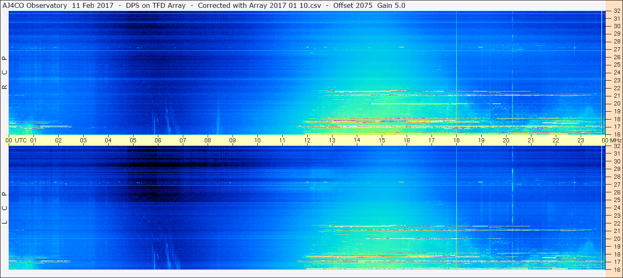Image resolution: width=623 pixels, height=278 pixels.
Task: Click the ending "00" hour beside MHz
Action: click(x=606, y=141)
